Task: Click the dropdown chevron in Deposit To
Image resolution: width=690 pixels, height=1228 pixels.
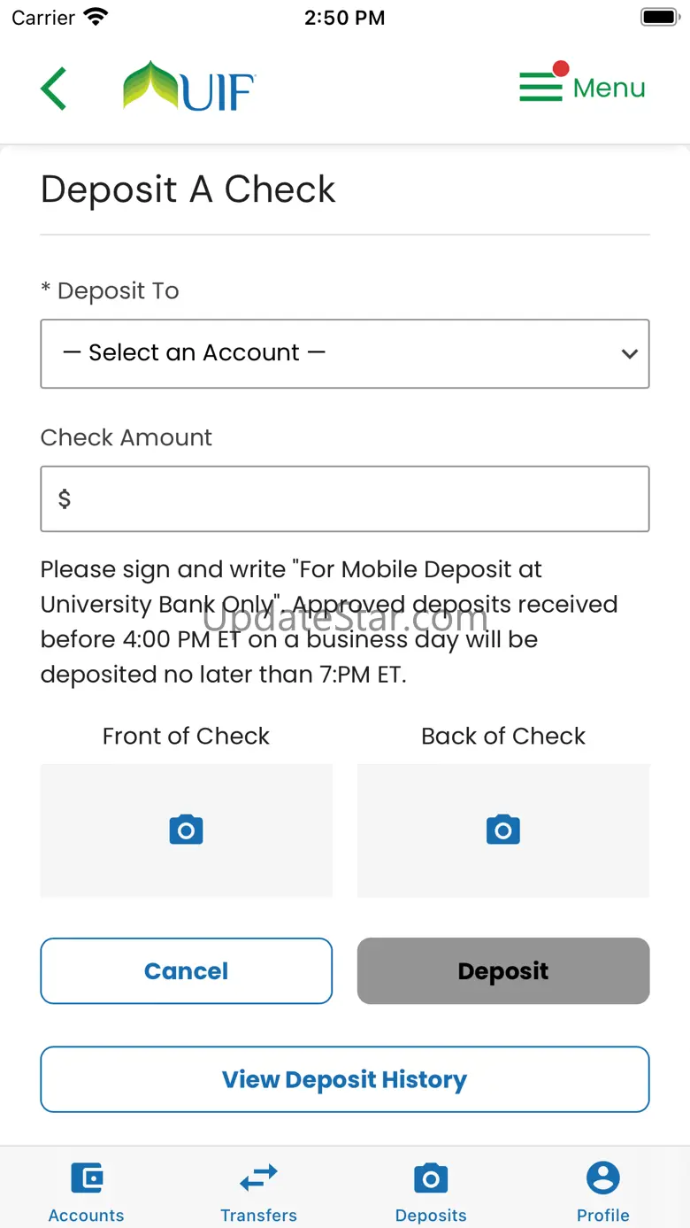Action: (x=630, y=354)
